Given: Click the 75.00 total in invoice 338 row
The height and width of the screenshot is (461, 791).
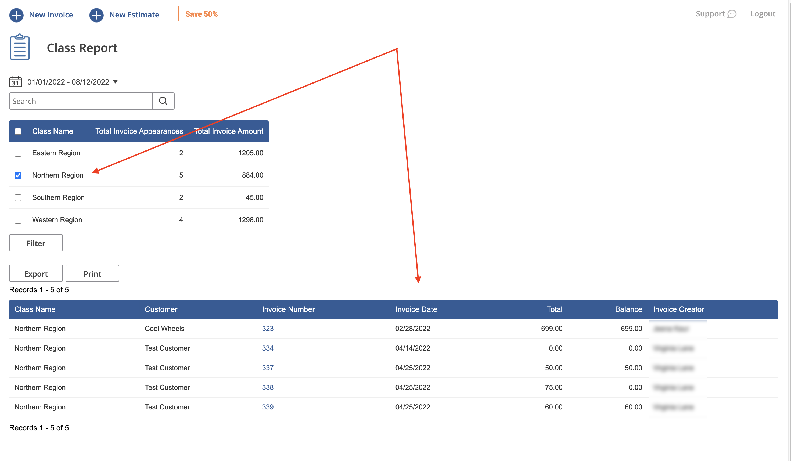Looking at the screenshot, I should tap(554, 387).
